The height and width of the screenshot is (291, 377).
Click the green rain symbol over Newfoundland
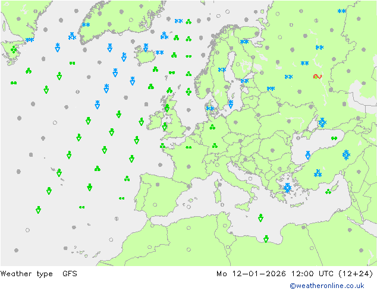click(x=14, y=50)
